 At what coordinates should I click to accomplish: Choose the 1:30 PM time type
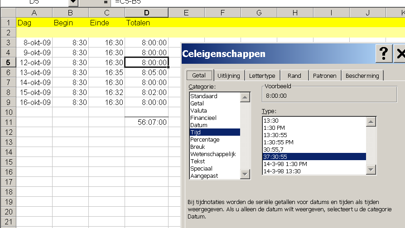click(274, 128)
